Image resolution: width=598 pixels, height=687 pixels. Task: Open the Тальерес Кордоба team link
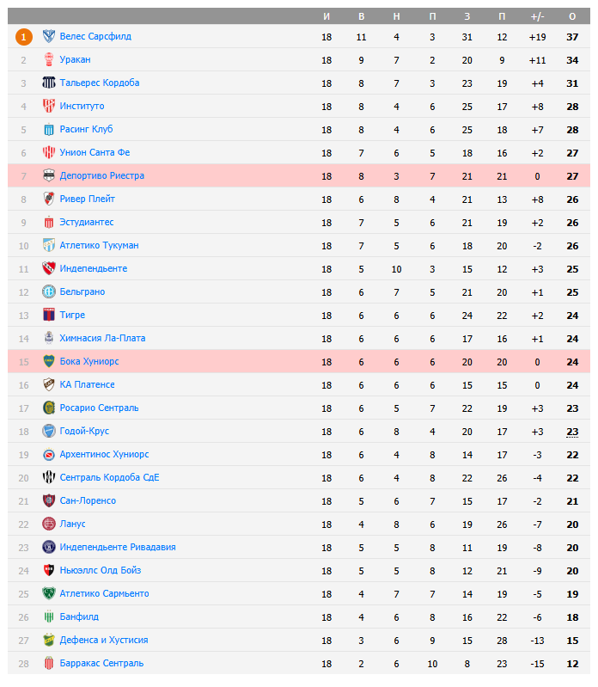(100, 83)
